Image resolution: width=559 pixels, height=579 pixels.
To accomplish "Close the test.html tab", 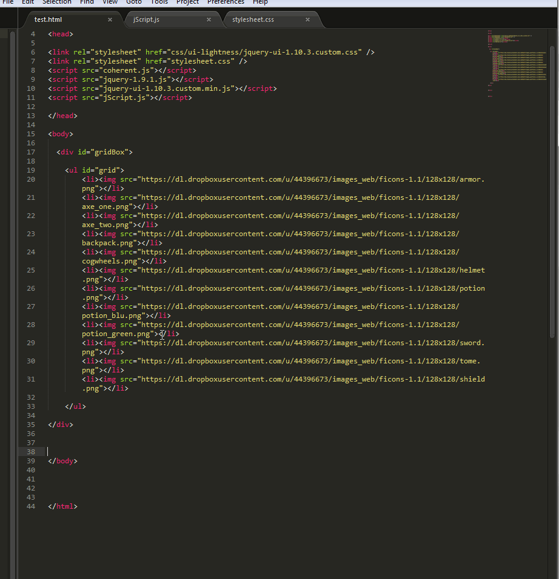I will [x=109, y=19].
